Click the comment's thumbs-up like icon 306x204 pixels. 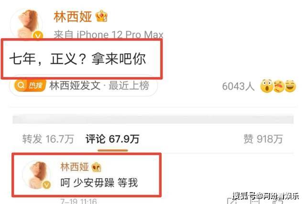[x=277, y=201]
